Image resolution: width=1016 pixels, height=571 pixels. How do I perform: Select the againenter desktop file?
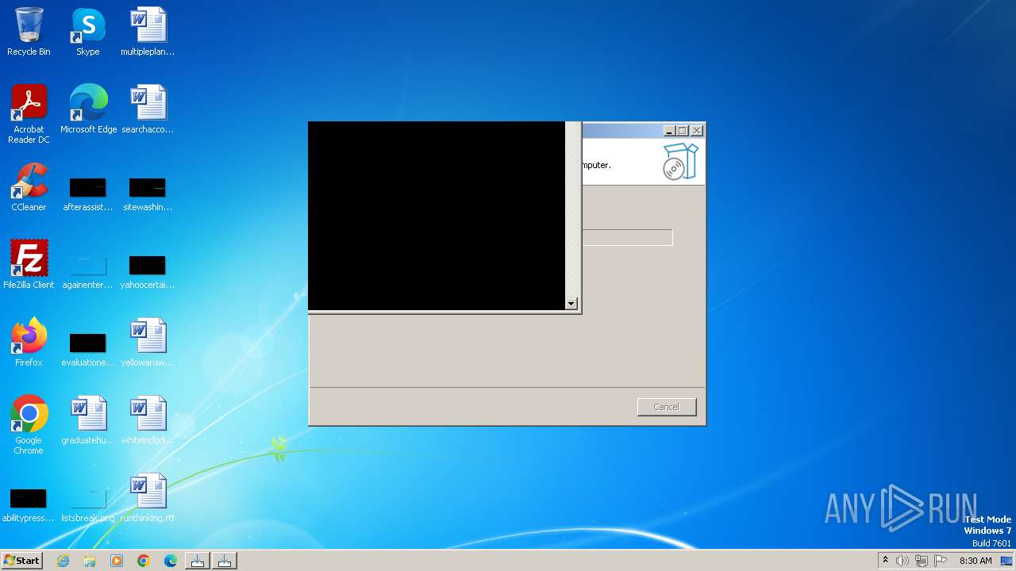(x=88, y=272)
